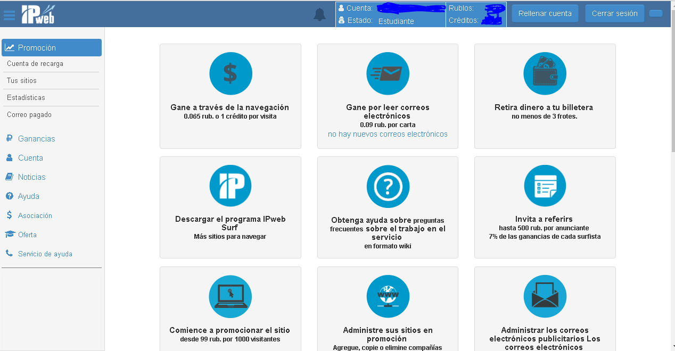Click the laptop promotion icon

[x=230, y=296]
